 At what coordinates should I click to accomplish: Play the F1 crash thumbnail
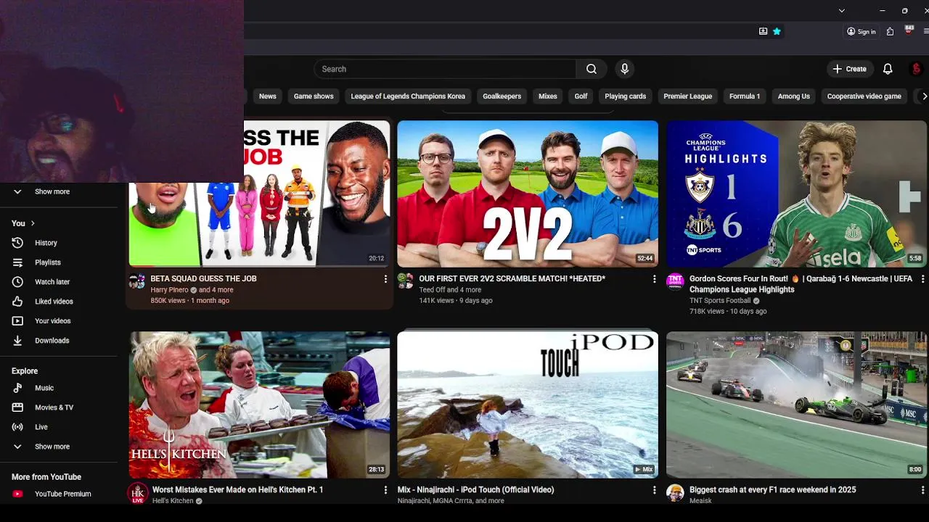(797, 405)
